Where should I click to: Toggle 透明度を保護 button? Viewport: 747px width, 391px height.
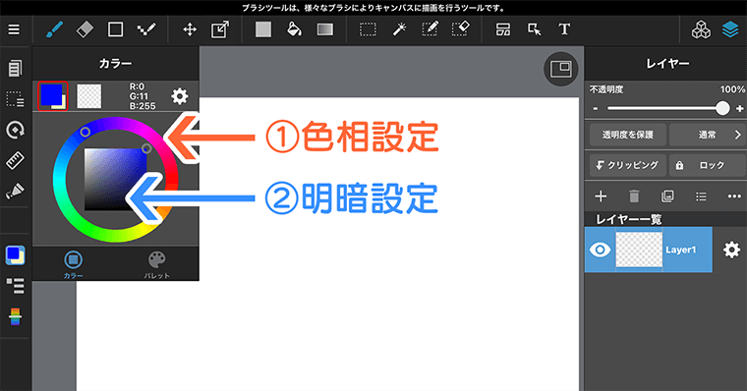(627, 135)
